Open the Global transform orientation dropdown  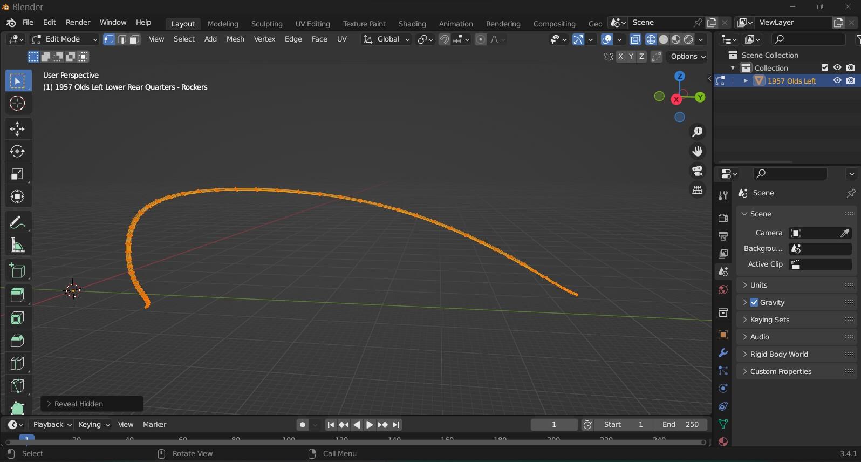coord(386,39)
